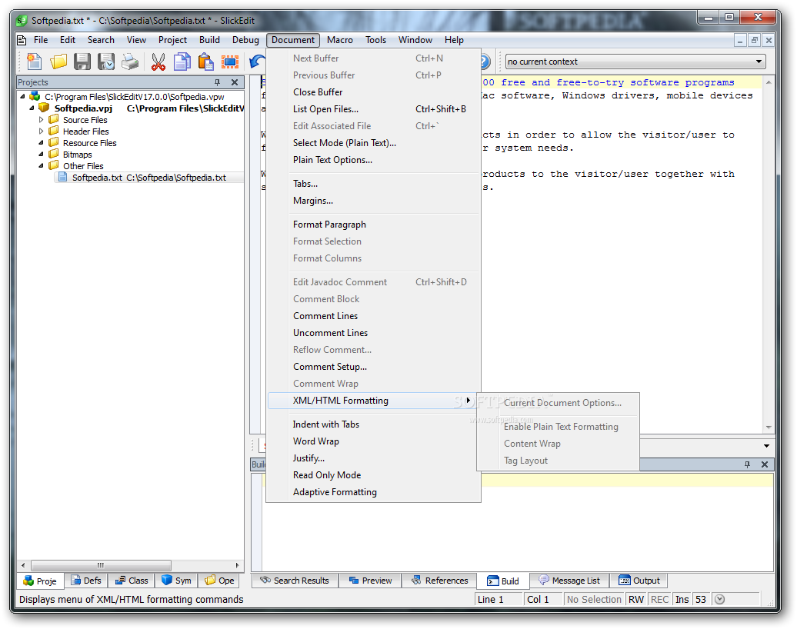Toggle RW indicator in status bar
Image resolution: width=797 pixels, height=629 pixels.
[x=636, y=600]
